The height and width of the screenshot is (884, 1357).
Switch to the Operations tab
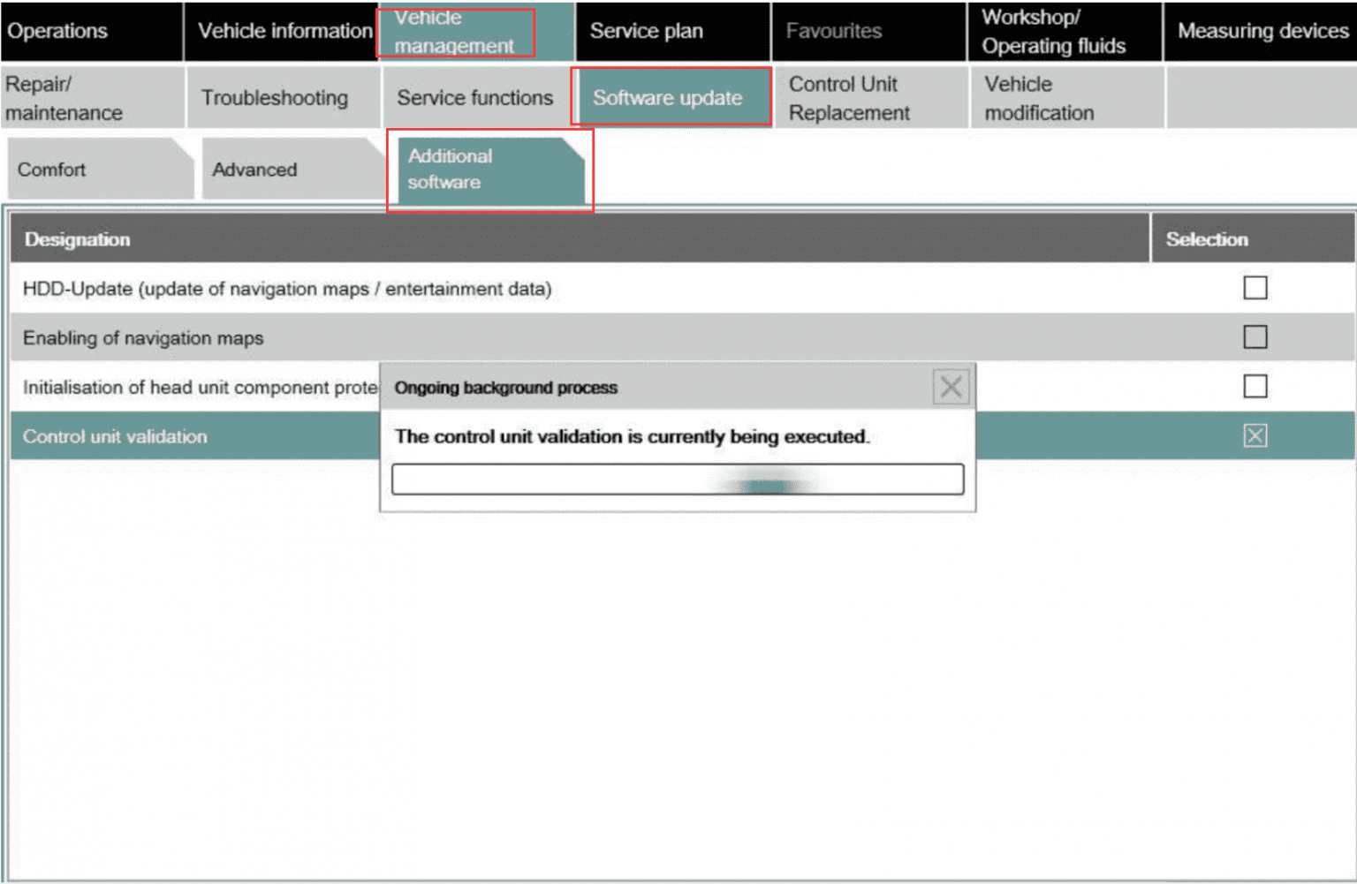57,31
